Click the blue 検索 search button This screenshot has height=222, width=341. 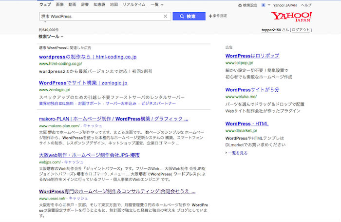click(x=189, y=16)
